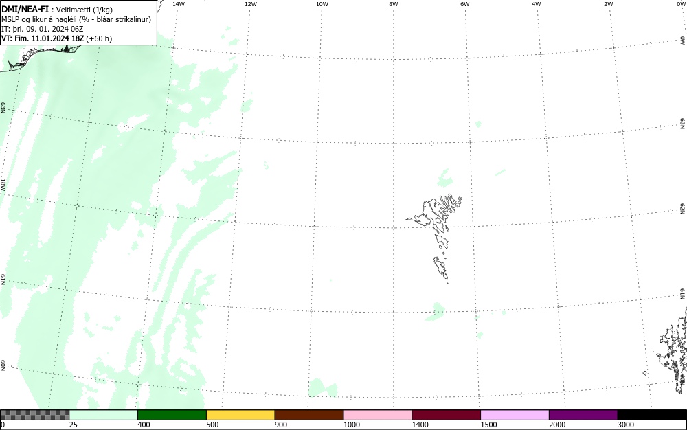Click legend value 2000
This screenshot has height=430, width=687.
point(557,425)
